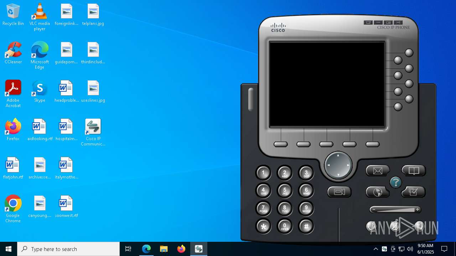Click the navigation pad down arrow
The width and height of the screenshot is (456, 256).
tap(338, 175)
